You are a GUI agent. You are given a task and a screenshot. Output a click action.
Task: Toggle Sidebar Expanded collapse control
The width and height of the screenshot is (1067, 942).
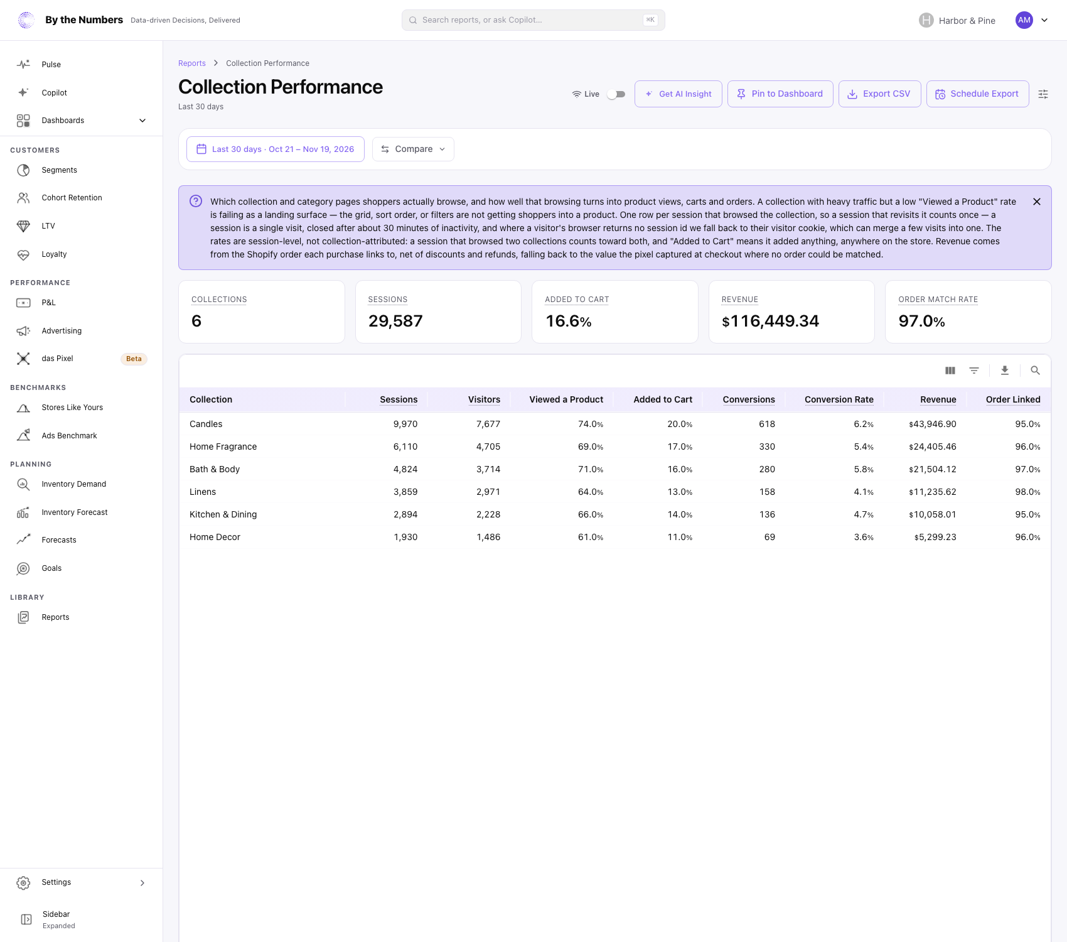[26, 919]
